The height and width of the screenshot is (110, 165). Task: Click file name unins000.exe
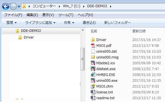[x=107, y=81]
